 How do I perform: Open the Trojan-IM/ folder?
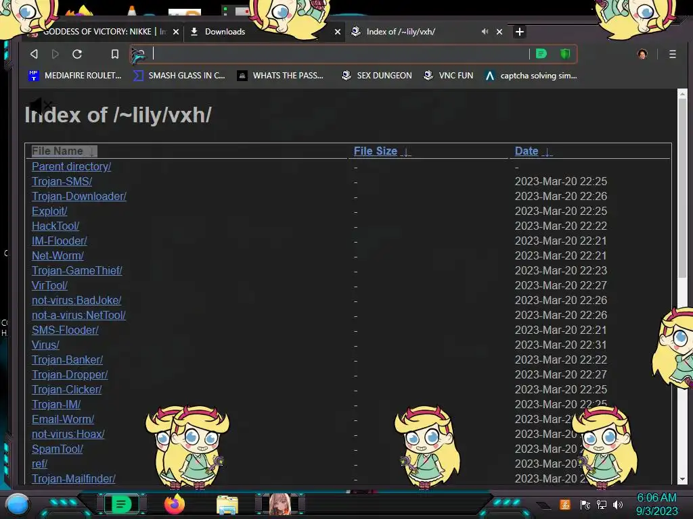(56, 404)
